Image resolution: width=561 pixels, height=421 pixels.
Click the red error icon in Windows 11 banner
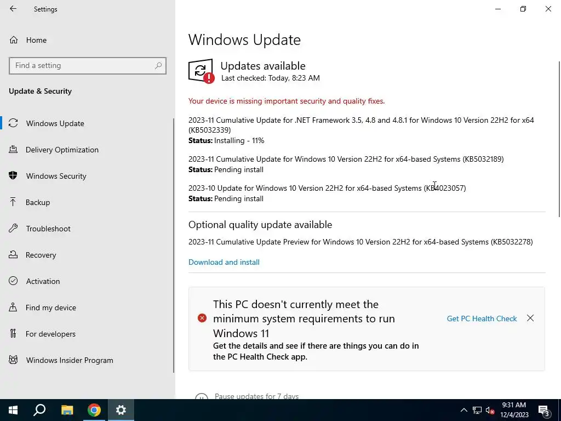click(202, 318)
